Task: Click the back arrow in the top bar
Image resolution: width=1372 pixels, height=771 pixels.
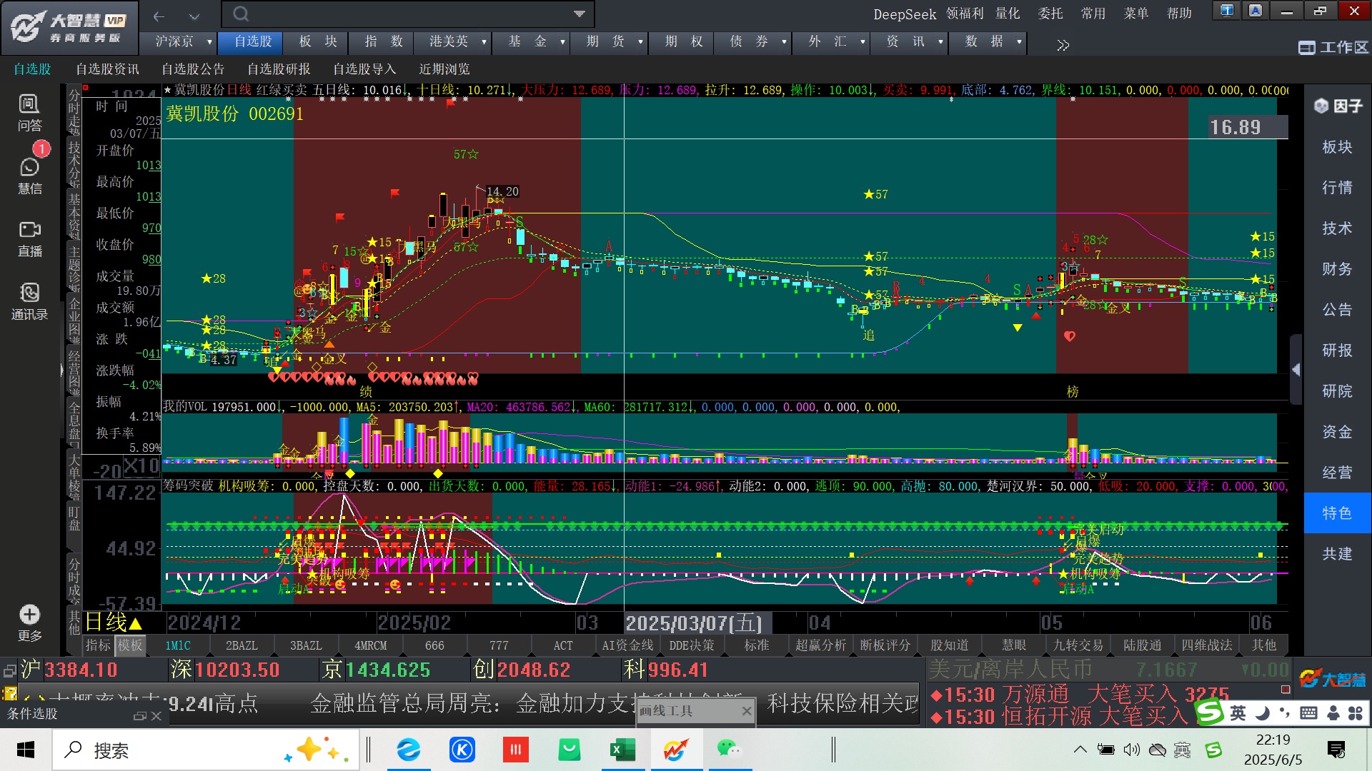Action: coord(159,15)
